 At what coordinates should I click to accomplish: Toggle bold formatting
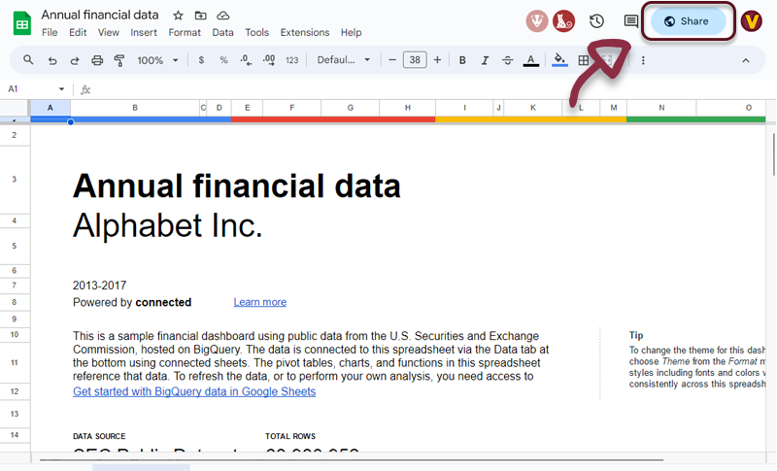tap(462, 60)
